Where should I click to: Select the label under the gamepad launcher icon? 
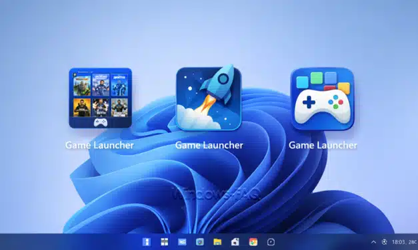coord(323,145)
